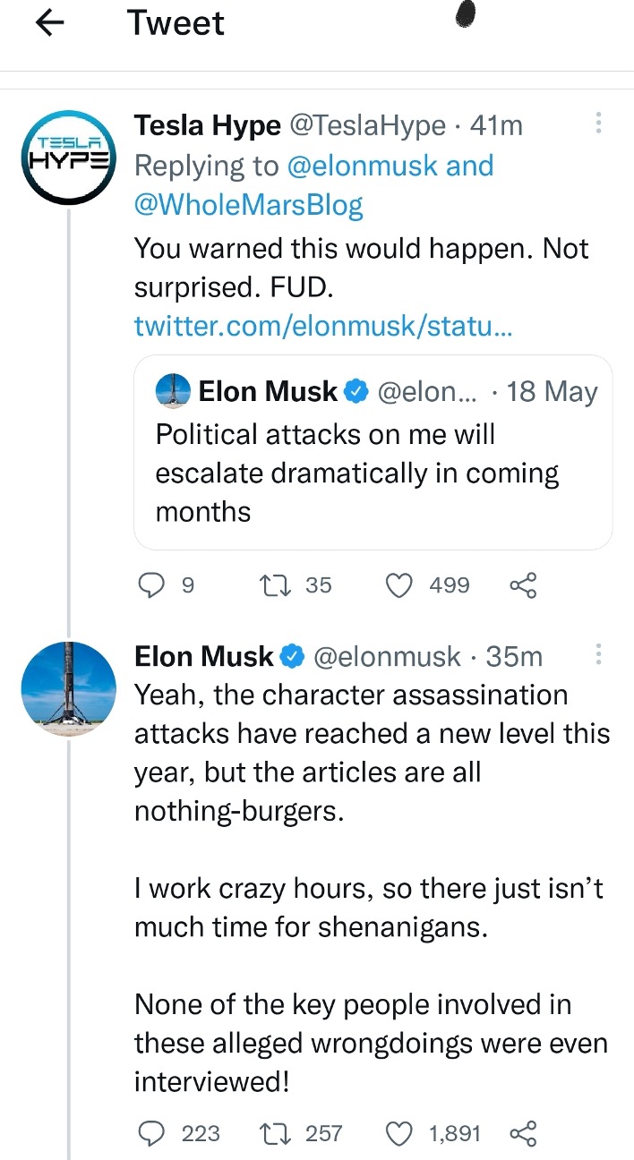The image size is (634, 1160).
Task: Like Elon Musk's nothing-burgers tweet
Action: pos(399,1134)
